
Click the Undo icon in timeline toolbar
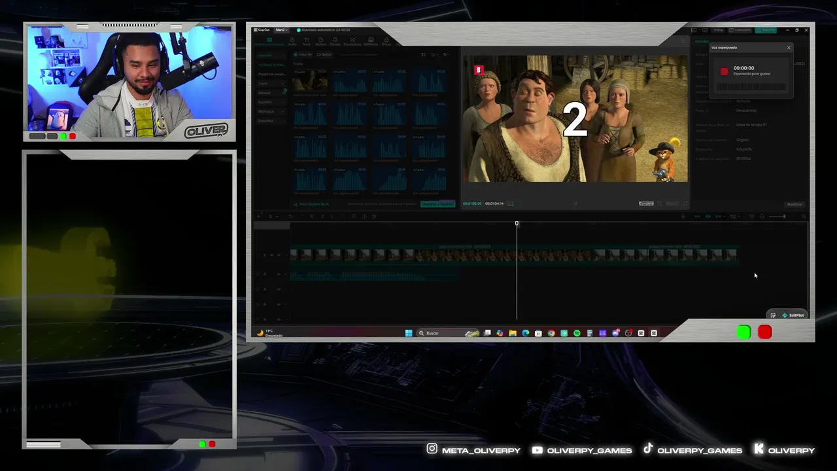291,216
